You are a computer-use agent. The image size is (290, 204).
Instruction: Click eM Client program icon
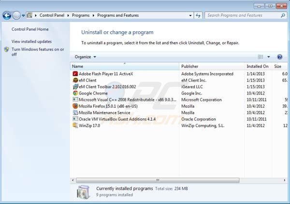point(75,80)
